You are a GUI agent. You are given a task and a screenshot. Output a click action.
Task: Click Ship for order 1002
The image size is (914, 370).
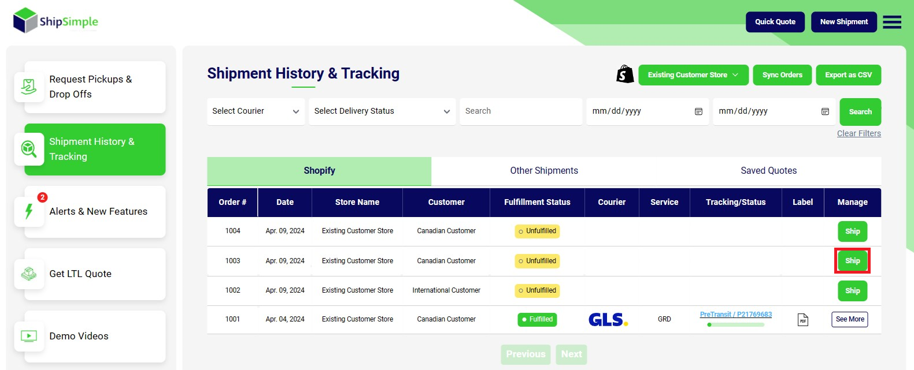853,291
